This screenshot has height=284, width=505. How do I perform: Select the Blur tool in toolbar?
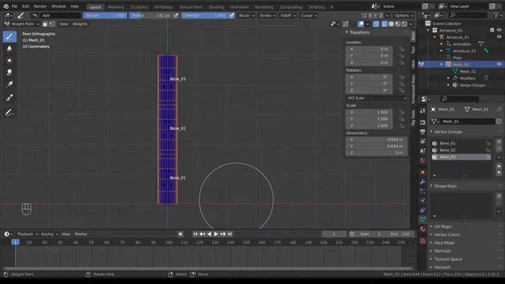pos(9,48)
